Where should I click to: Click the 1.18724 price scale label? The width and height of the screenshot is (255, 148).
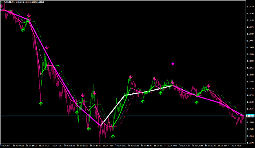250,95
